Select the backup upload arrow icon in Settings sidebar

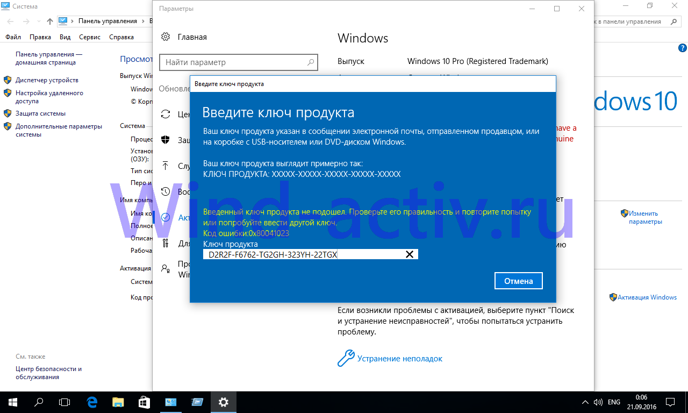(x=166, y=166)
